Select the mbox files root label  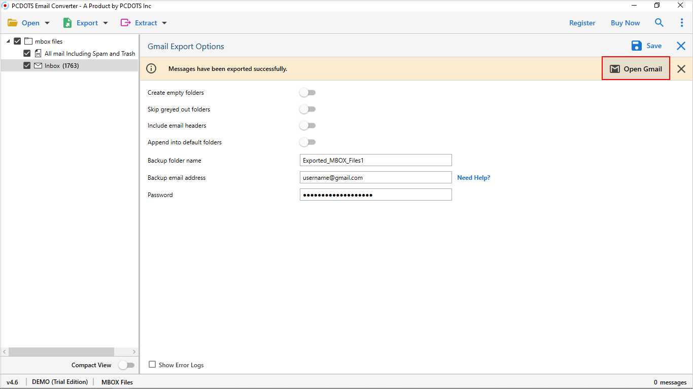pos(49,41)
